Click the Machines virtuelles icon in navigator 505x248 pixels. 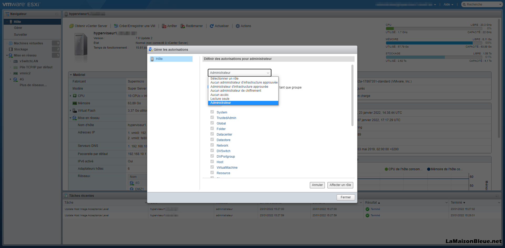coord(11,43)
